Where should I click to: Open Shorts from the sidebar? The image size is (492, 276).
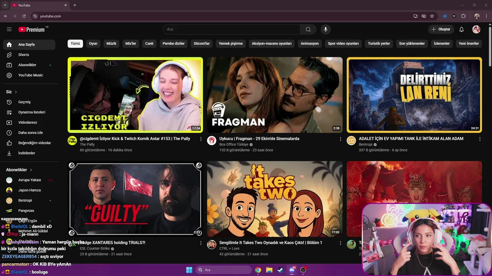[x=29, y=55]
